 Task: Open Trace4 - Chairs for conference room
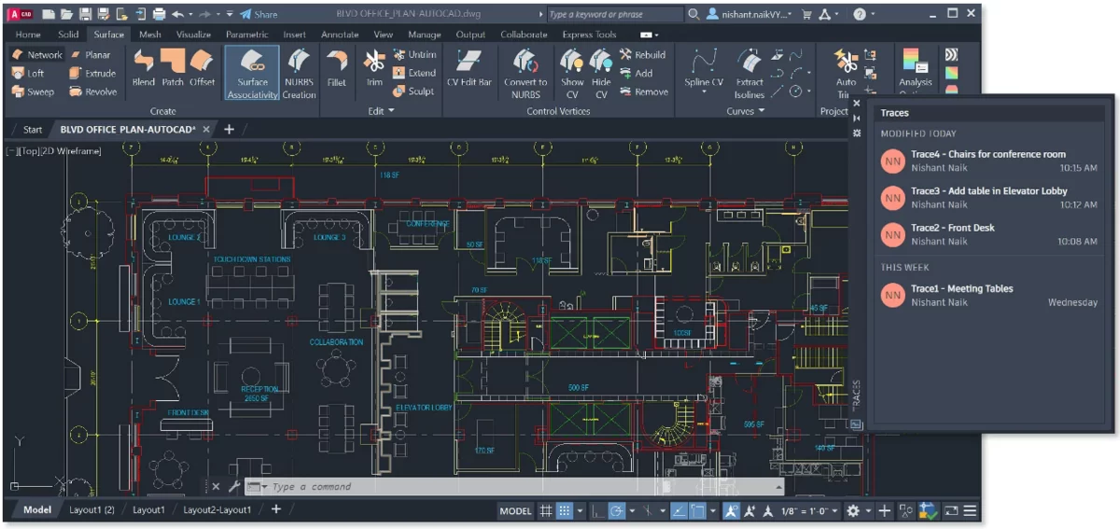tap(989, 161)
